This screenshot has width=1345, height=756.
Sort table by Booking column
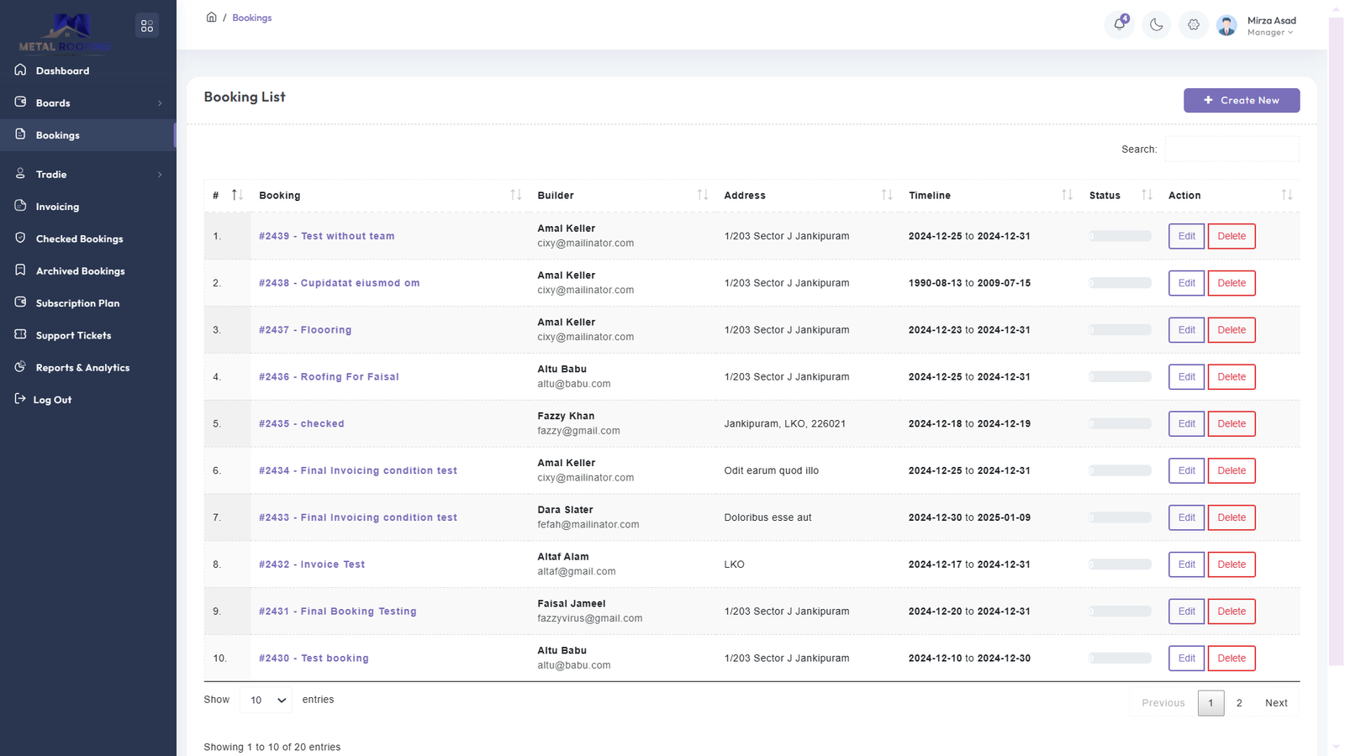click(x=515, y=195)
